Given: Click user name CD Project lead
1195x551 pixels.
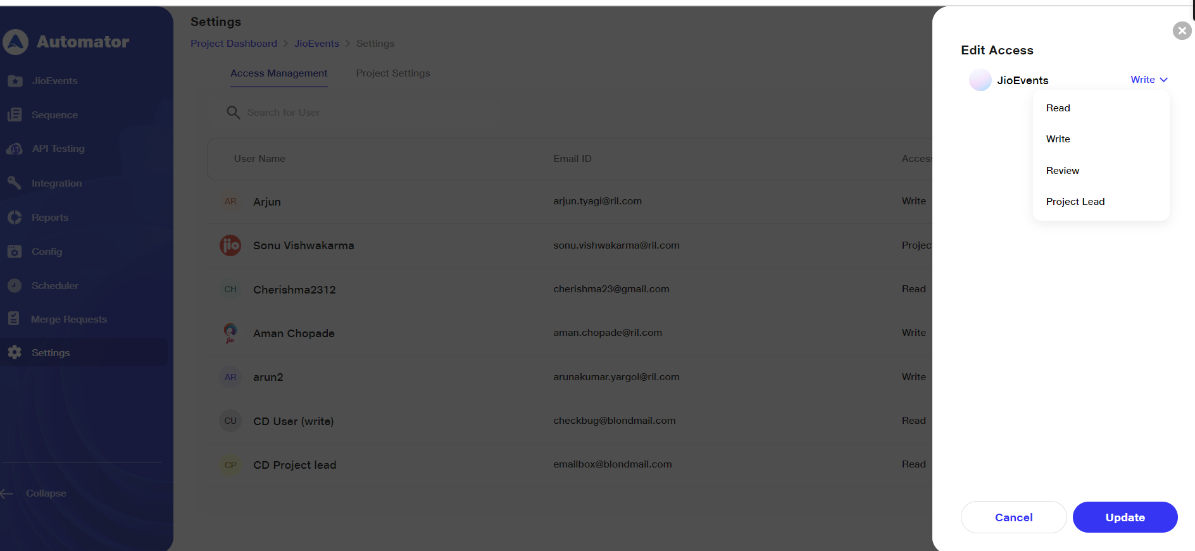Looking at the screenshot, I should click(294, 465).
